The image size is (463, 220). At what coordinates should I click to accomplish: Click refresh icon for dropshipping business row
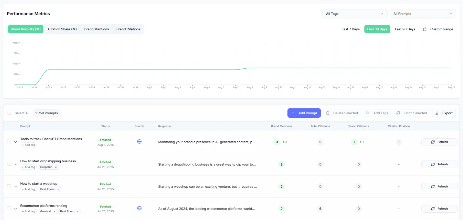(x=433, y=165)
